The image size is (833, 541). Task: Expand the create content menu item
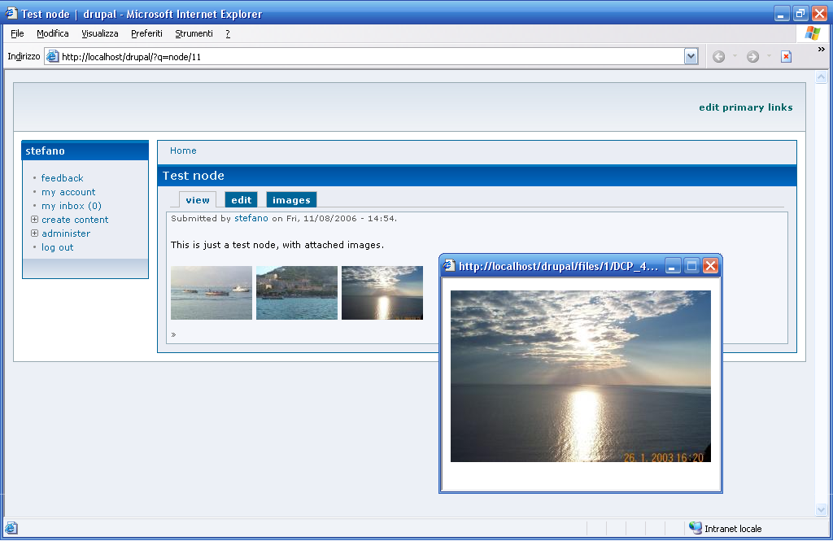(x=34, y=220)
